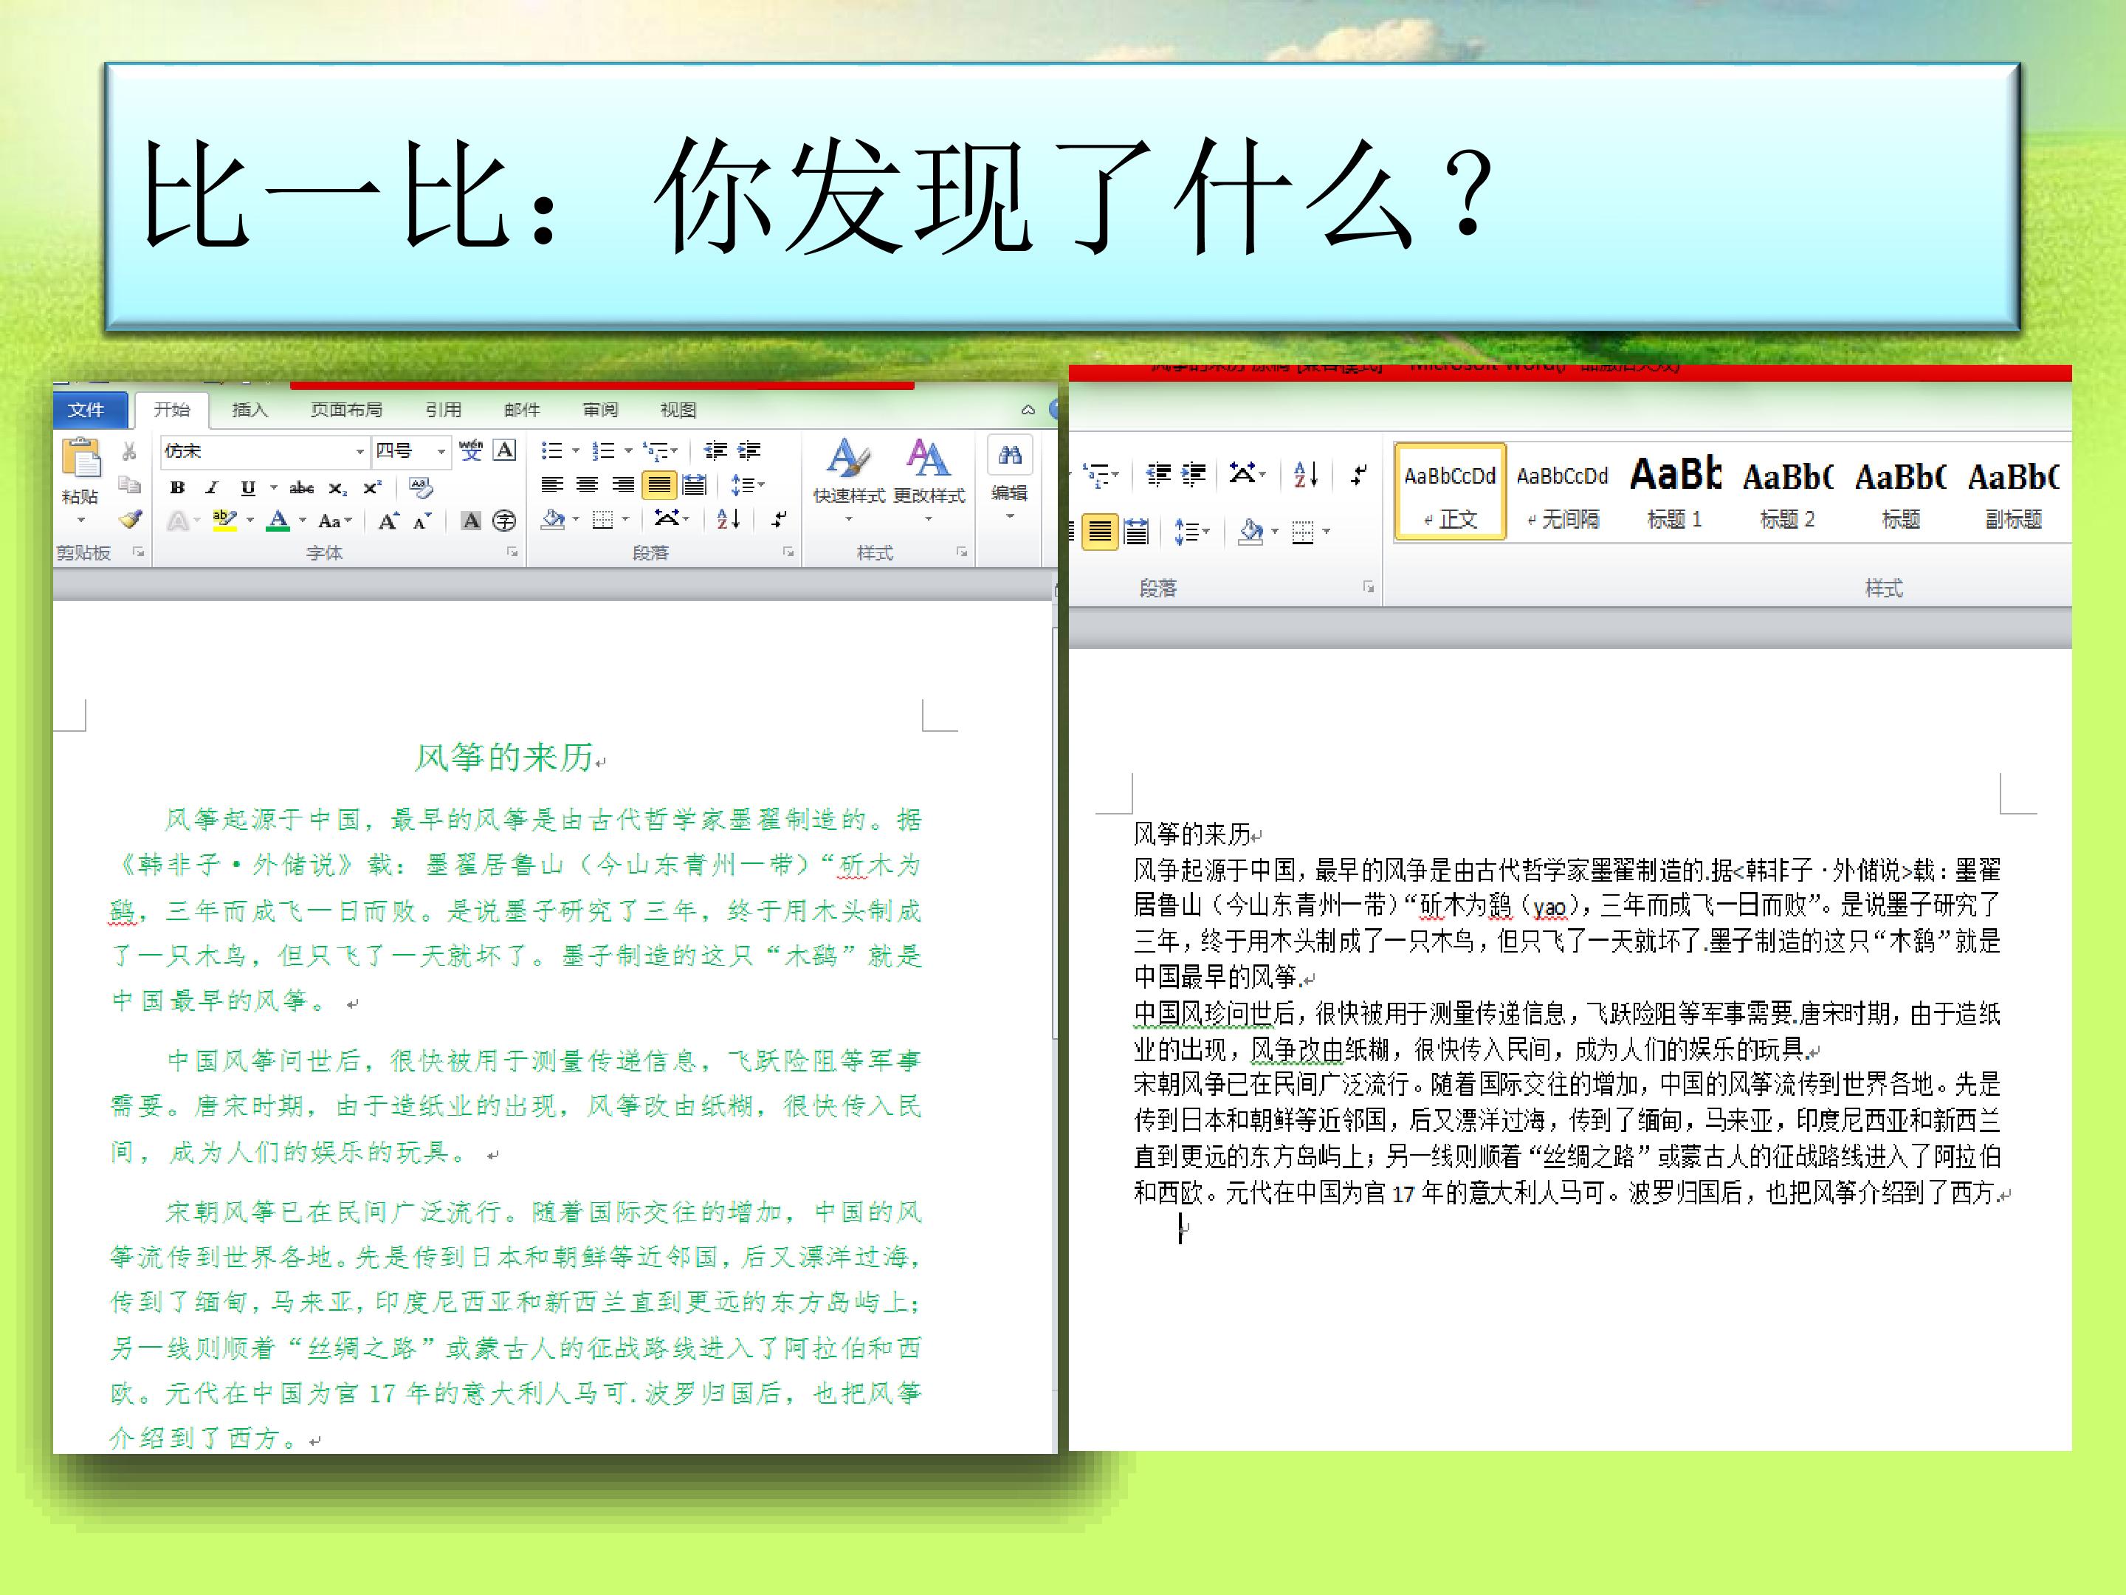Toggle Align Left in left window

[551, 486]
